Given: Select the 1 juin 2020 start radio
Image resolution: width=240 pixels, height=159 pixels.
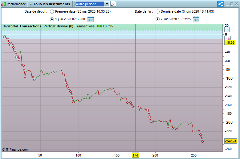Looking at the screenshot, I should tap(52, 19).
